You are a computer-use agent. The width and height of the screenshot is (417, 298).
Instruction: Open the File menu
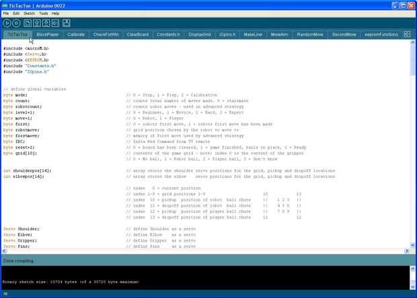tap(6, 13)
